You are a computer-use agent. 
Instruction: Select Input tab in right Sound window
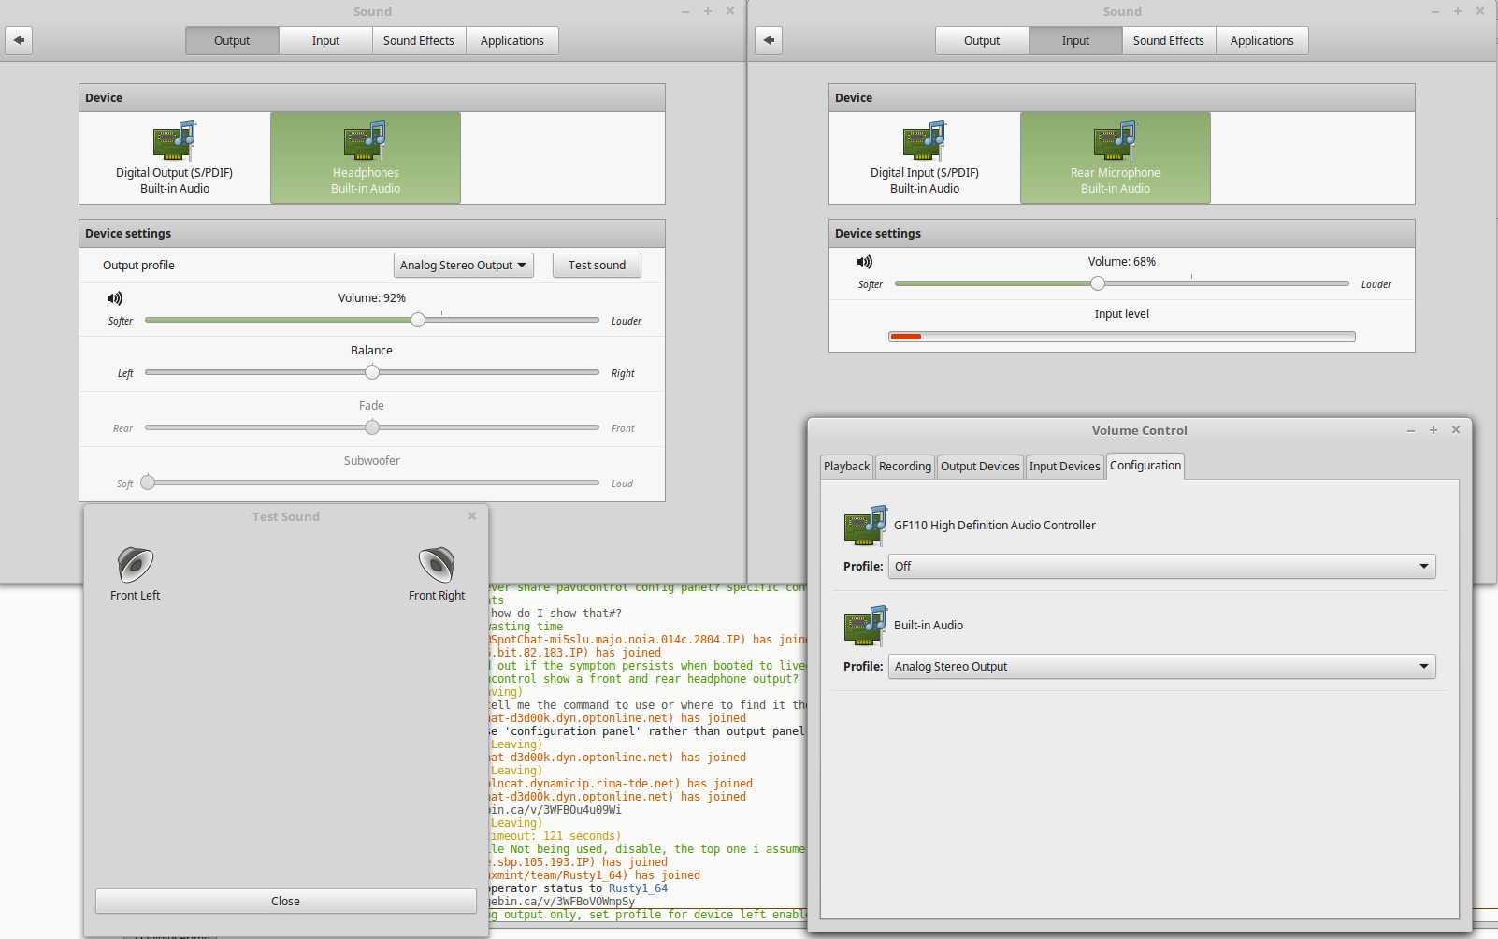tap(1075, 40)
